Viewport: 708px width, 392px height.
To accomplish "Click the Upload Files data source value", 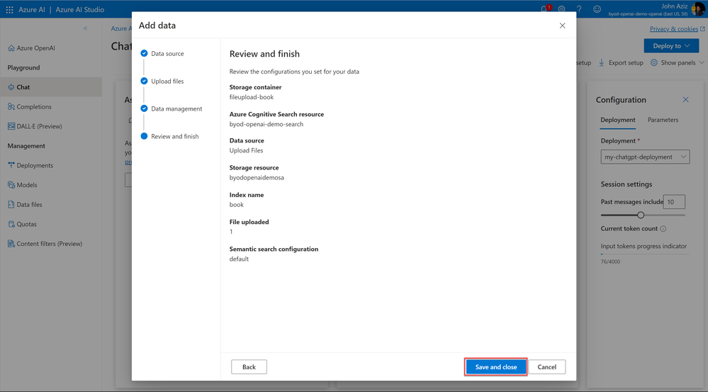I will (246, 150).
